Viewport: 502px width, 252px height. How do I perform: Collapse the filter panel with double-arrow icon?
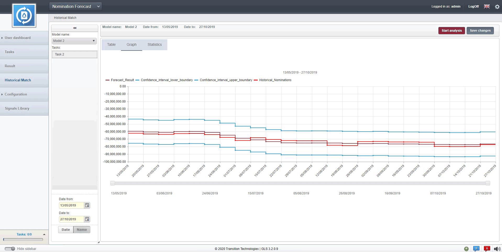tap(75, 28)
